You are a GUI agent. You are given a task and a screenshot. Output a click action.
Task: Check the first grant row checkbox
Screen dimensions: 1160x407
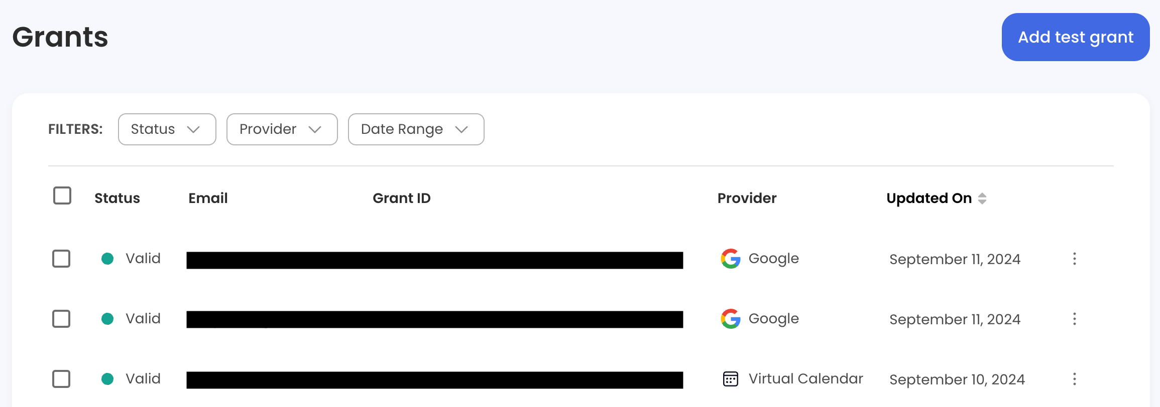[x=61, y=259]
